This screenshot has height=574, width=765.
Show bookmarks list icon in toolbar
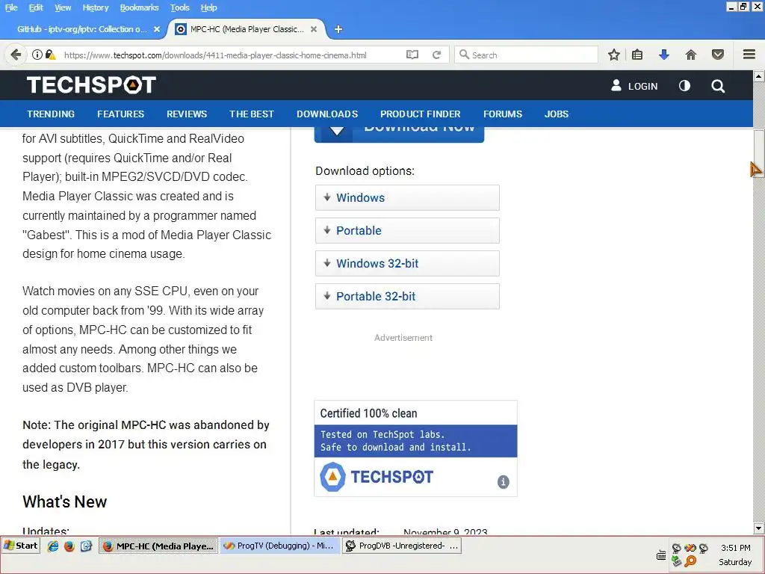pyautogui.click(x=637, y=55)
